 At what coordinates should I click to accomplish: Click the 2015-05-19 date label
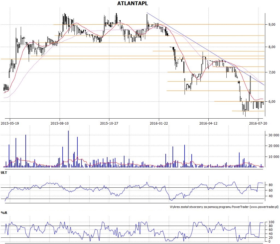click(x=10, y=123)
